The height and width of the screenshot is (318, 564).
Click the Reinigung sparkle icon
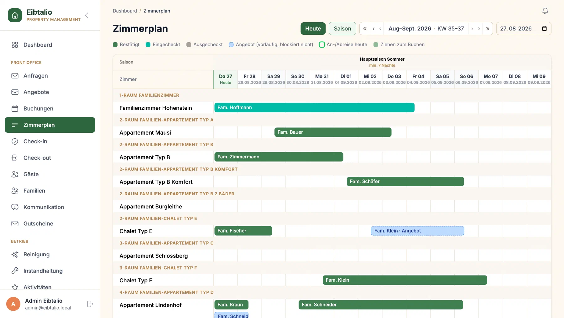click(x=15, y=254)
